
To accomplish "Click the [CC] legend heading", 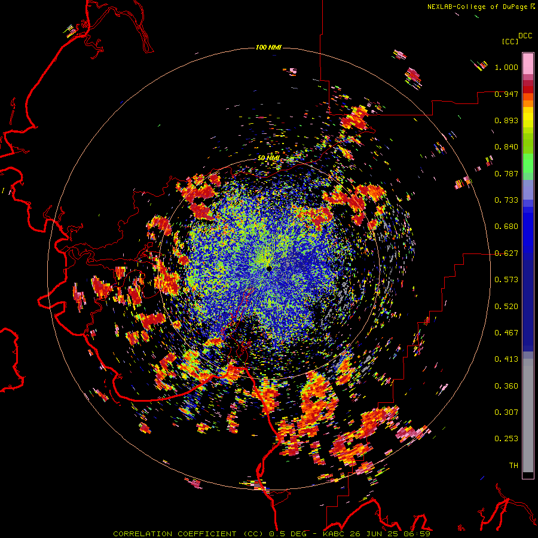I will point(510,41).
